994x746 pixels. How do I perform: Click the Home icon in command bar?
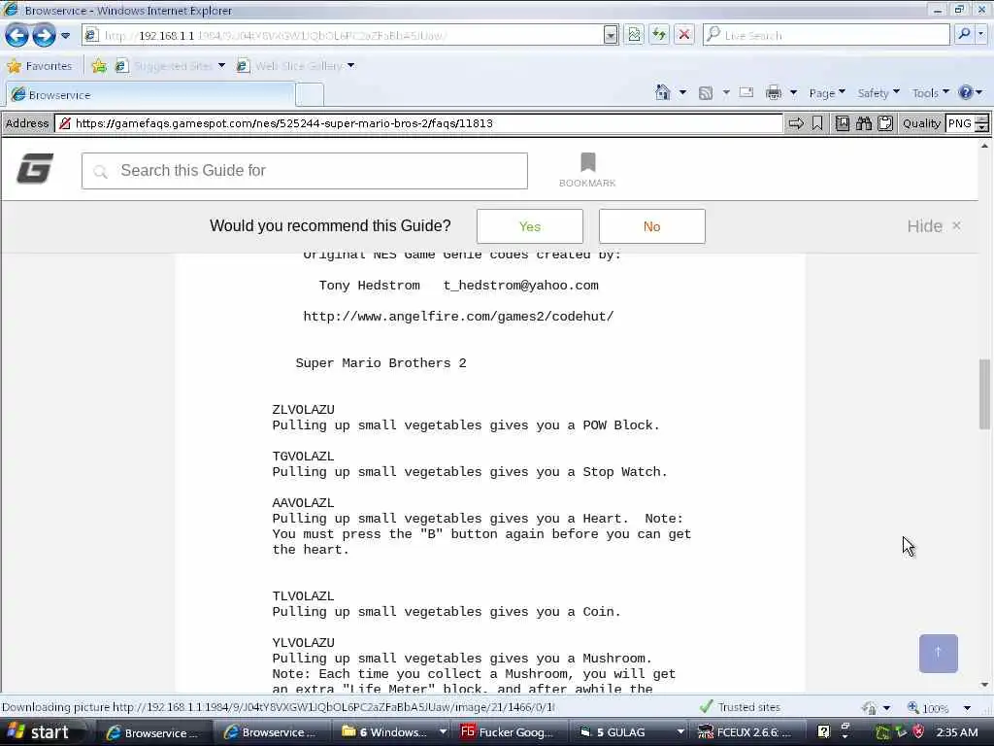(x=662, y=92)
